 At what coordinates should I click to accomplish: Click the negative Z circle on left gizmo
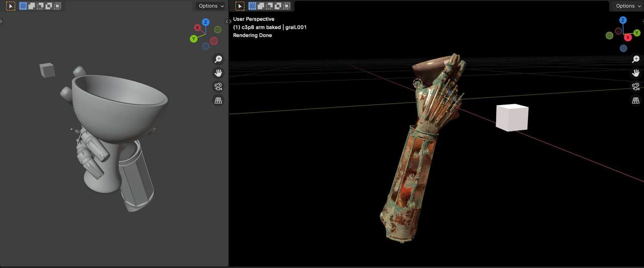click(205, 46)
